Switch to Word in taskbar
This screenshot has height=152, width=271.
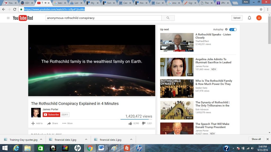coord(101,148)
